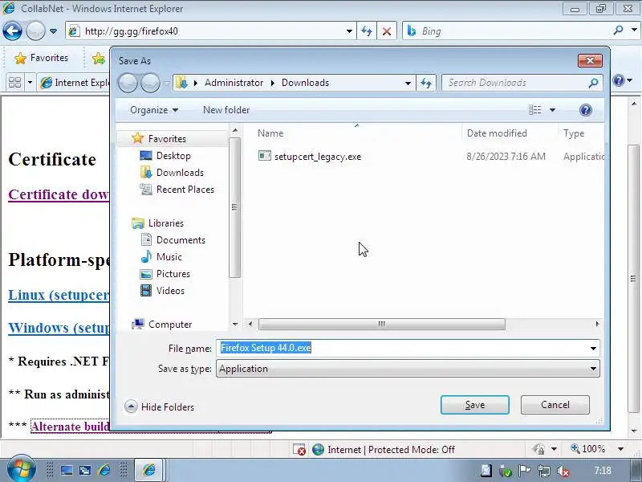Click navigation pane vertical scrollbar
This screenshot has width=642, height=482.
coord(234,207)
